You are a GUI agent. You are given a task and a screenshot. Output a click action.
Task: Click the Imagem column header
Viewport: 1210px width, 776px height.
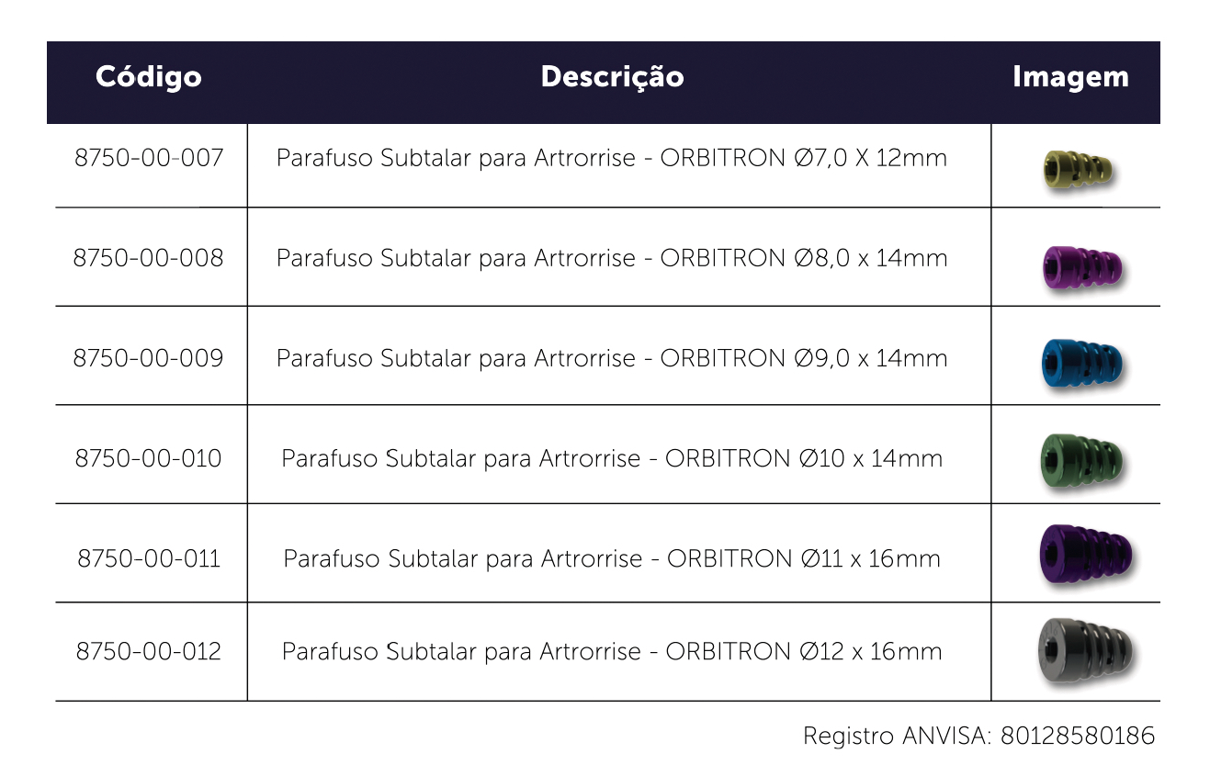(1070, 77)
